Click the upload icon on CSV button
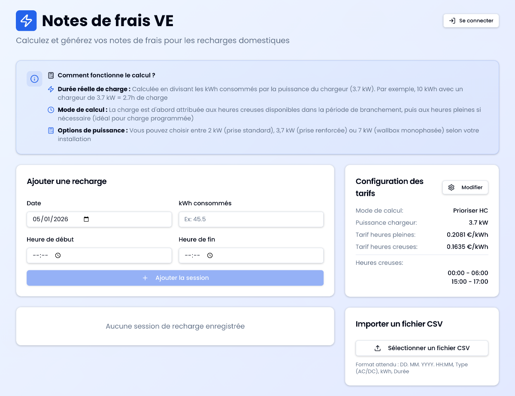 (x=378, y=348)
